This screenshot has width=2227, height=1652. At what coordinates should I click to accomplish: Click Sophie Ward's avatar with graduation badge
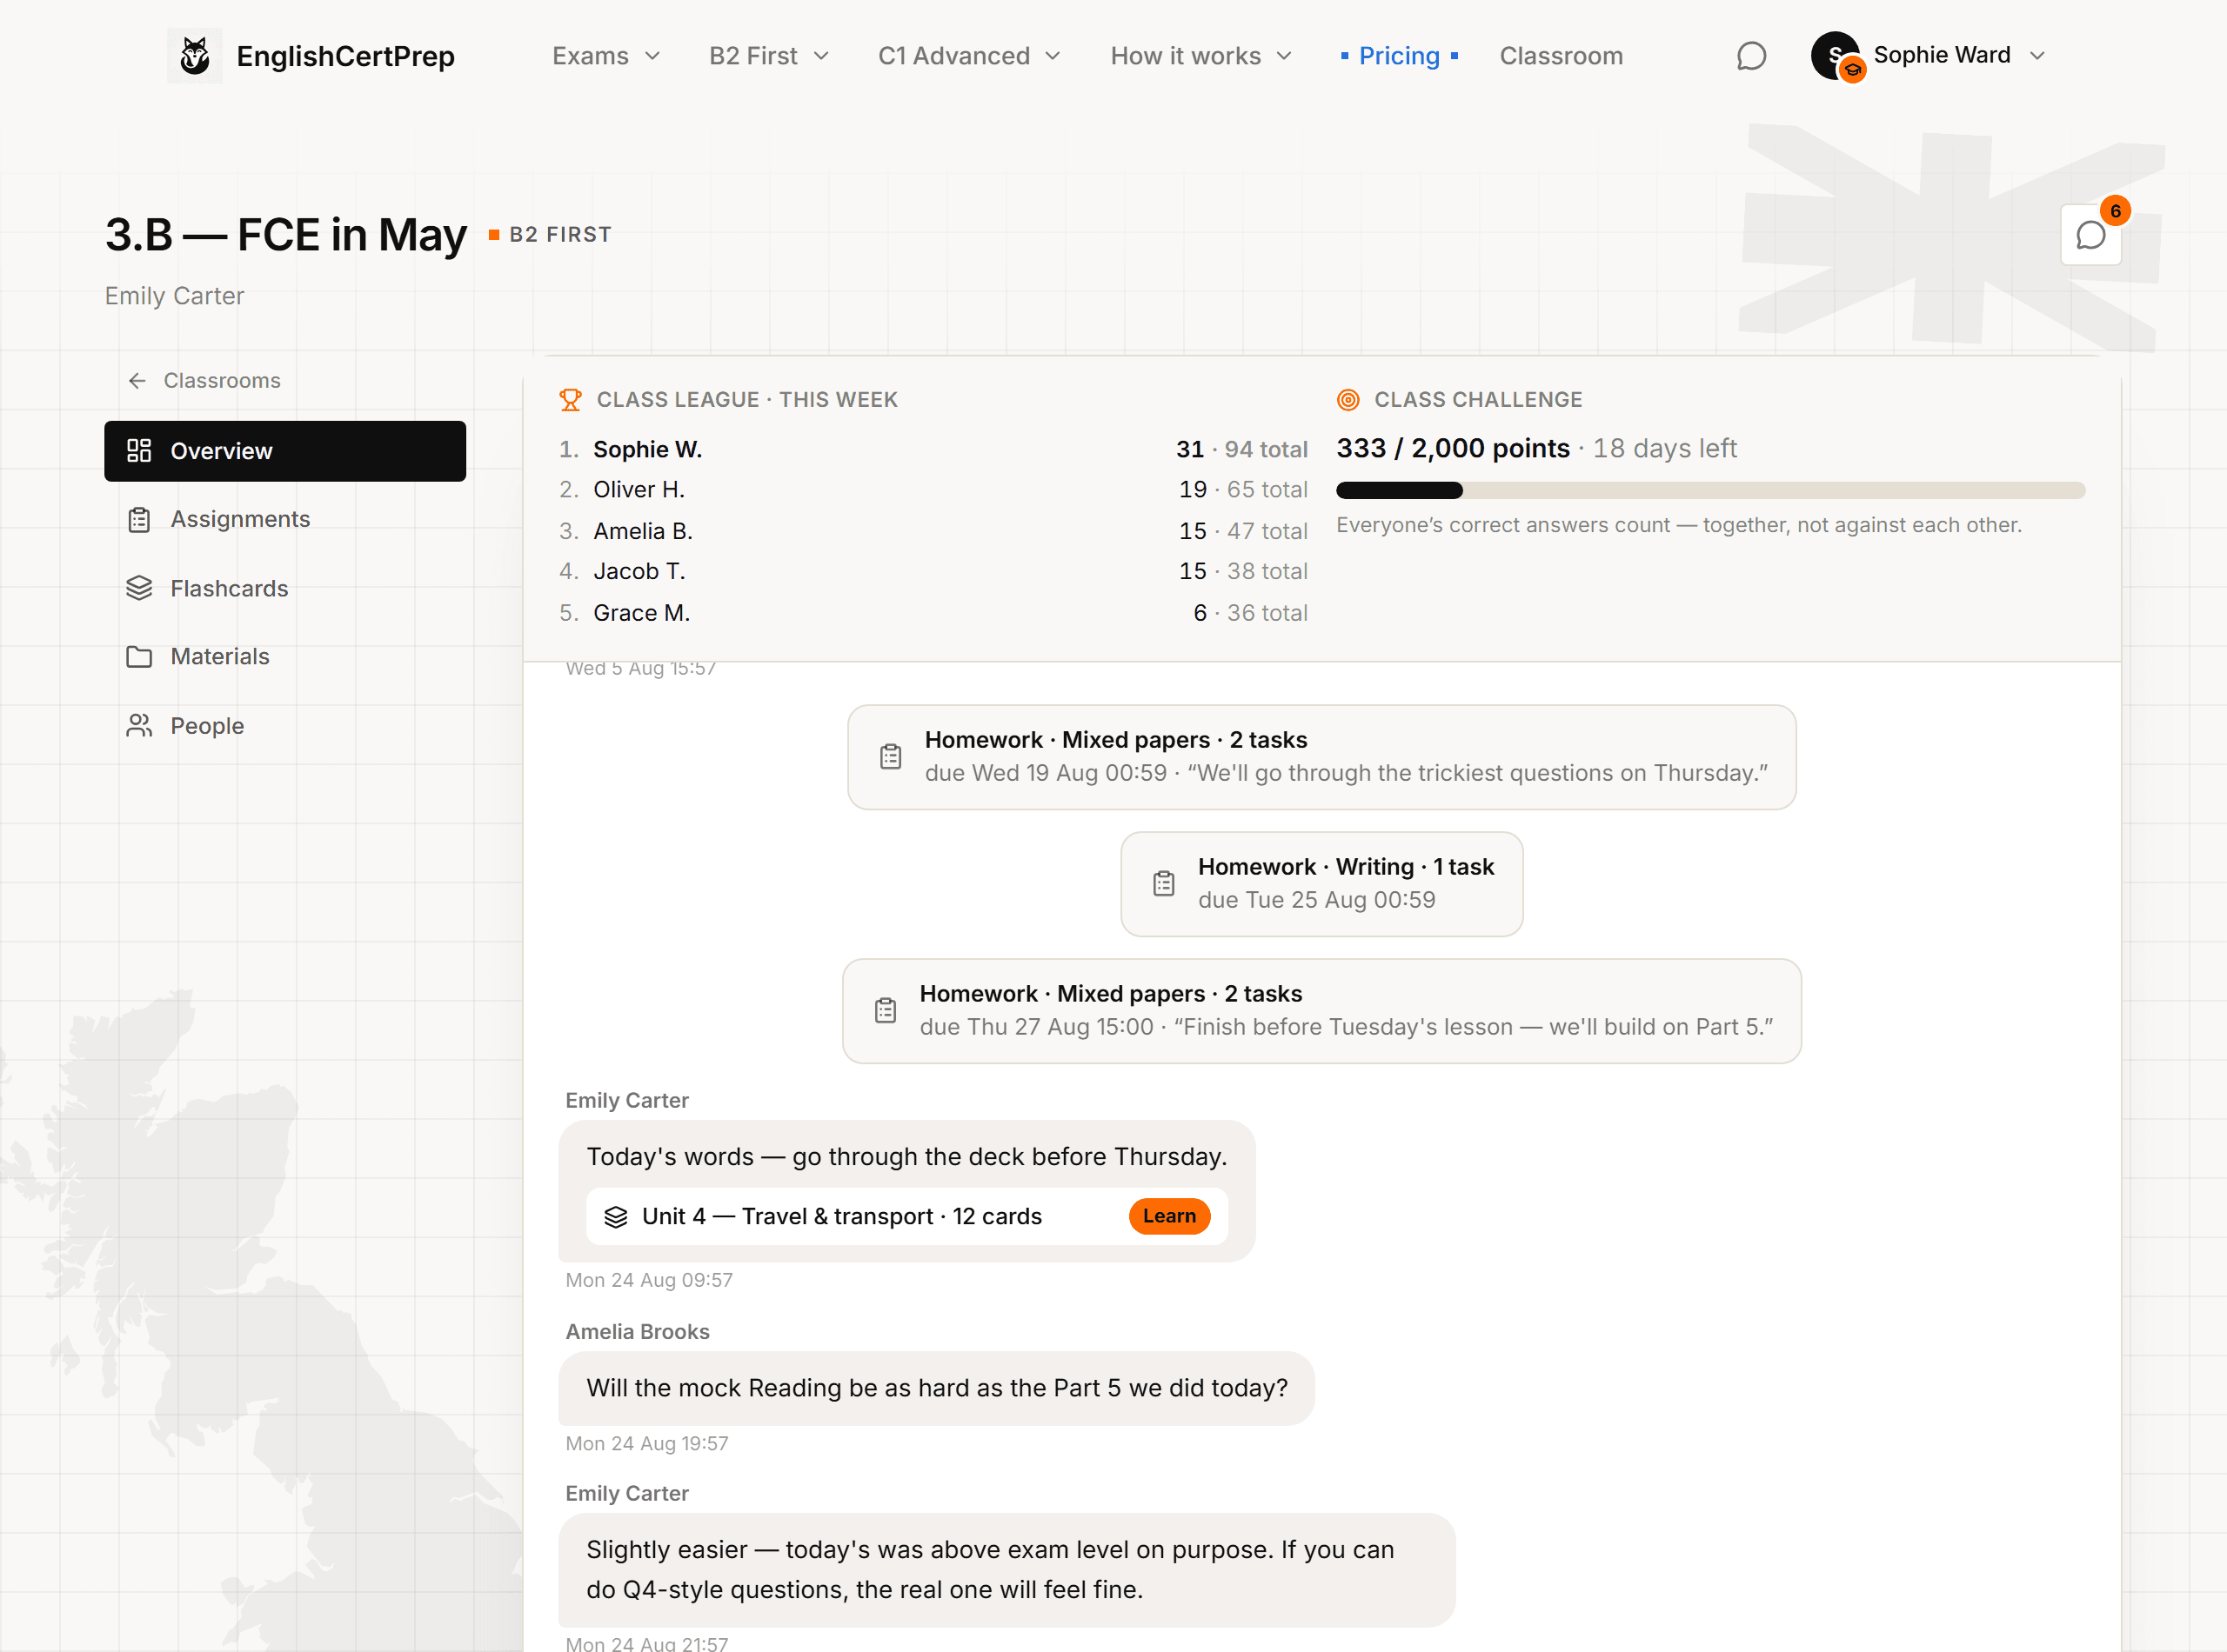[x=1836, y=56]
